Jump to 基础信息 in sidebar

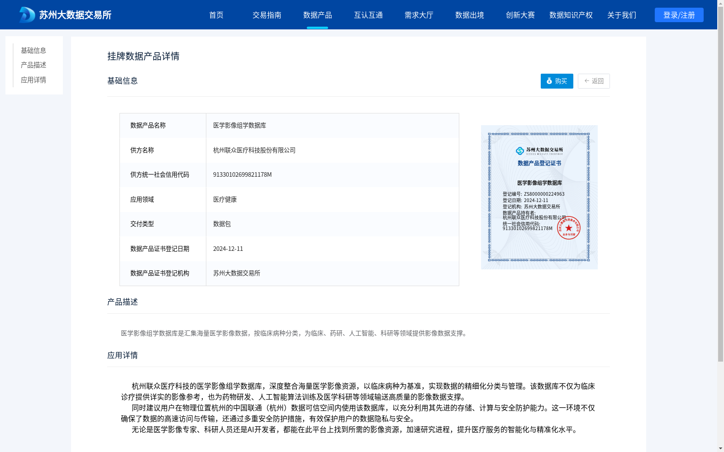[33, 50]
